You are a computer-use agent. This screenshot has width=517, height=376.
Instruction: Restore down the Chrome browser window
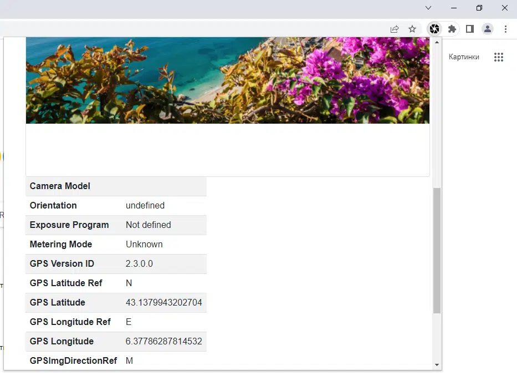click(479, 8)
